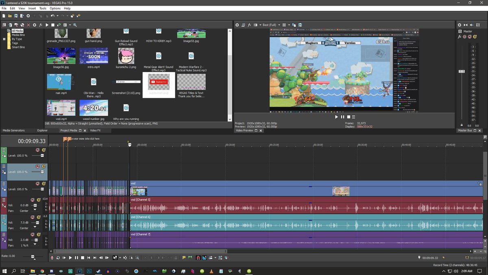Screen dimensions: 488x275
Task: Mute audio track 5
Action: point(33,200)
